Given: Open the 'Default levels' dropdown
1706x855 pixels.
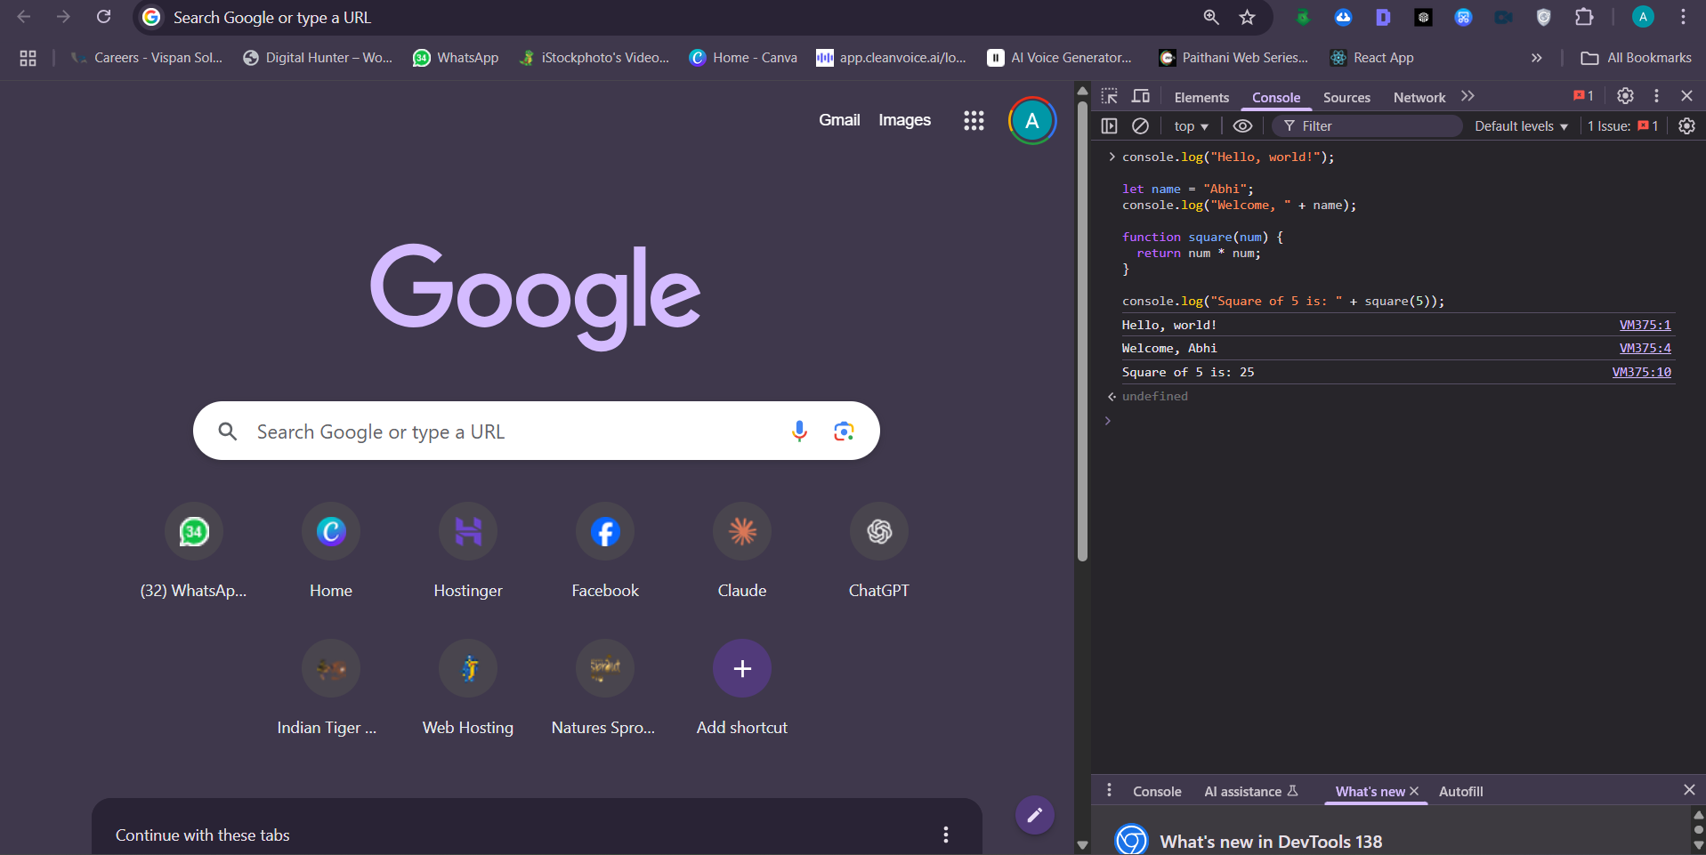Looking at the screenshot, I should click(x=1519, y=125).
